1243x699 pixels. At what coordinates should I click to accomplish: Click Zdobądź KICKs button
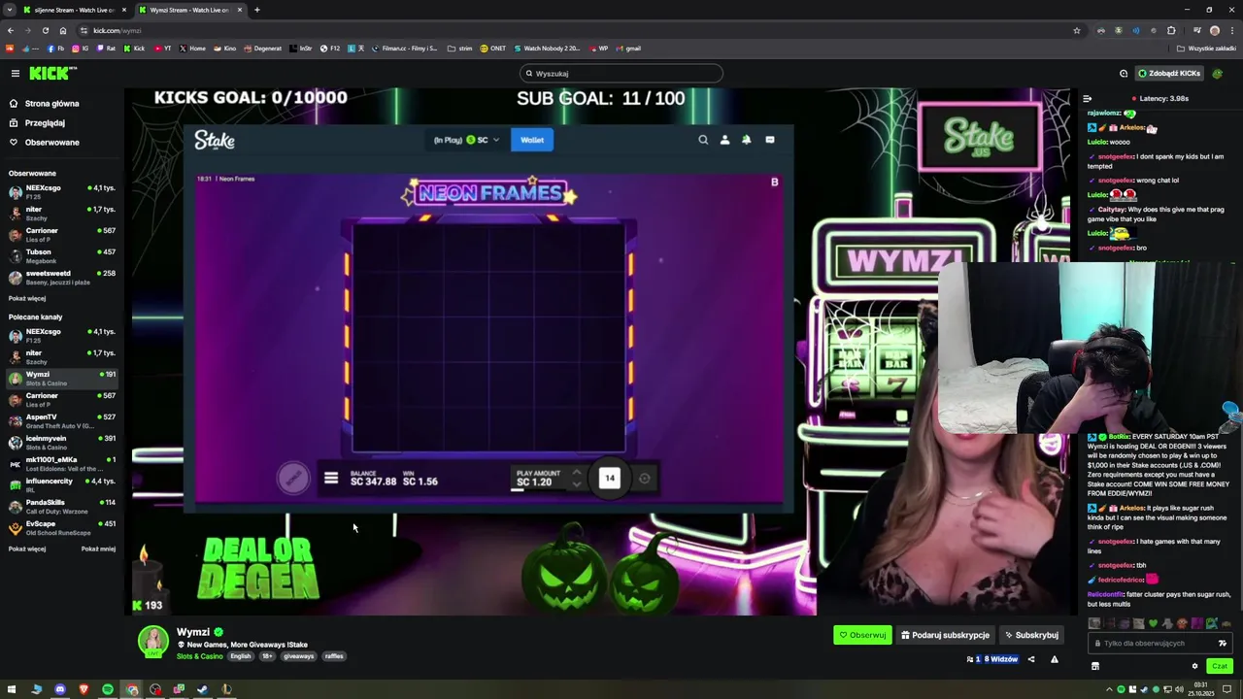(x=1169, y=74)
